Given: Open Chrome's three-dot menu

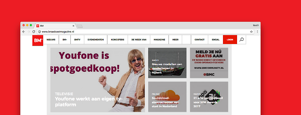Looking at the screenshot, I should point(257,32).
